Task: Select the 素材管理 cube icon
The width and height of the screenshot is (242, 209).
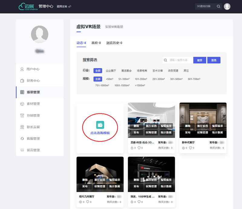Action: pyautogui.click(x=22, y=103)
